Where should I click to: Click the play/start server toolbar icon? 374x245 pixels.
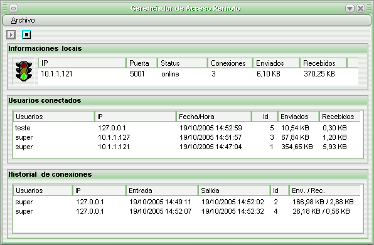tap(11, 34)
